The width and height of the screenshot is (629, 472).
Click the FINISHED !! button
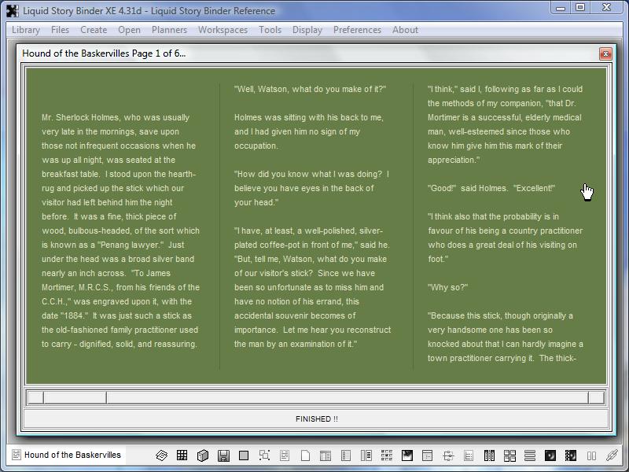point(316,419)
